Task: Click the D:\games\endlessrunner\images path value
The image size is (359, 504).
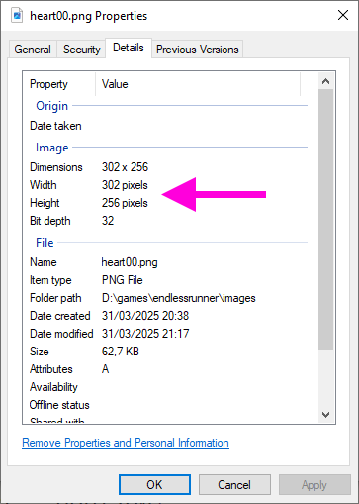Action: coord(179,298)
